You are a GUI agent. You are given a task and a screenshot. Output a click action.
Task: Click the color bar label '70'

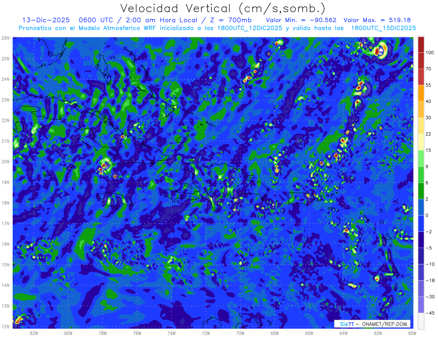[x=429, y=69]
